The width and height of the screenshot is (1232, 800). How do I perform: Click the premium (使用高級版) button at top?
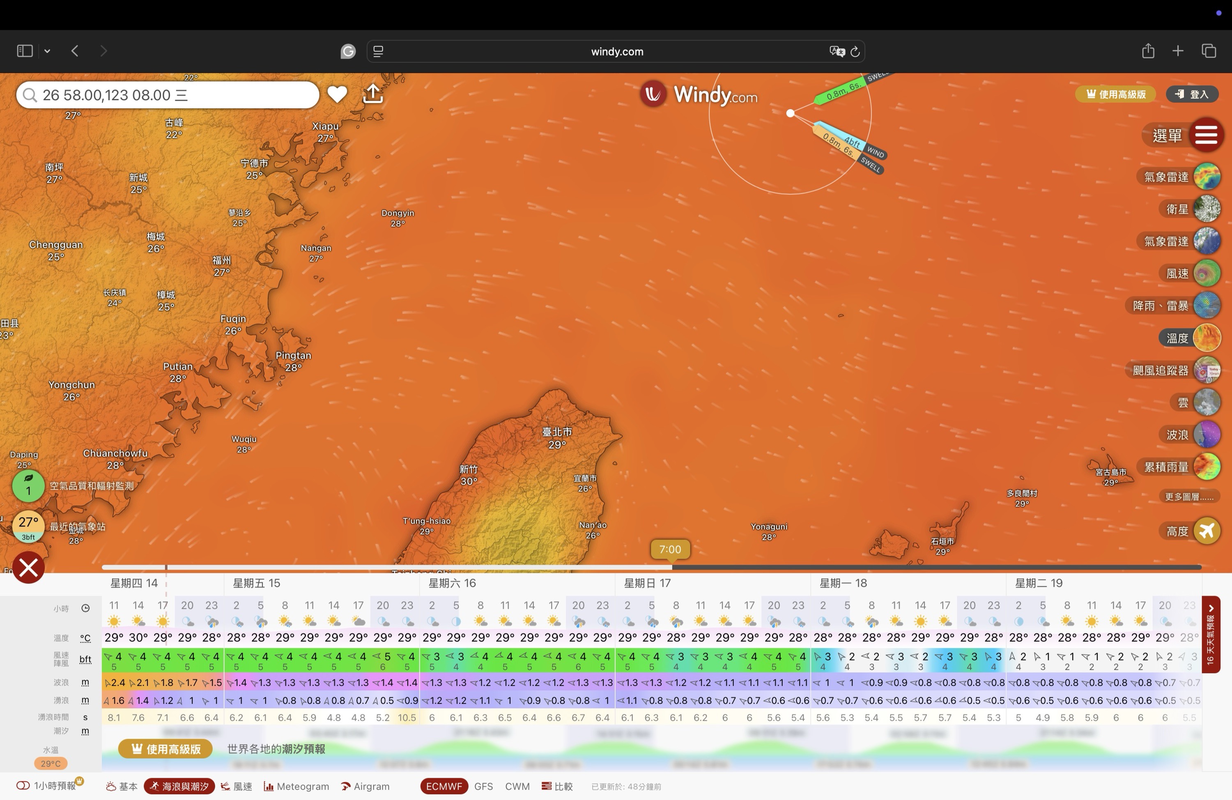coord(1115,94)
